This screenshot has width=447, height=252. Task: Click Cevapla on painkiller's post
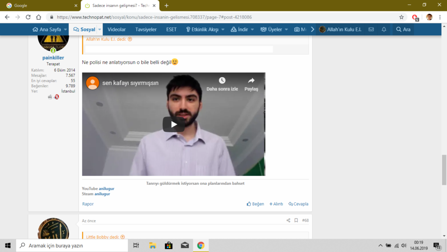[x=298, y=204]
